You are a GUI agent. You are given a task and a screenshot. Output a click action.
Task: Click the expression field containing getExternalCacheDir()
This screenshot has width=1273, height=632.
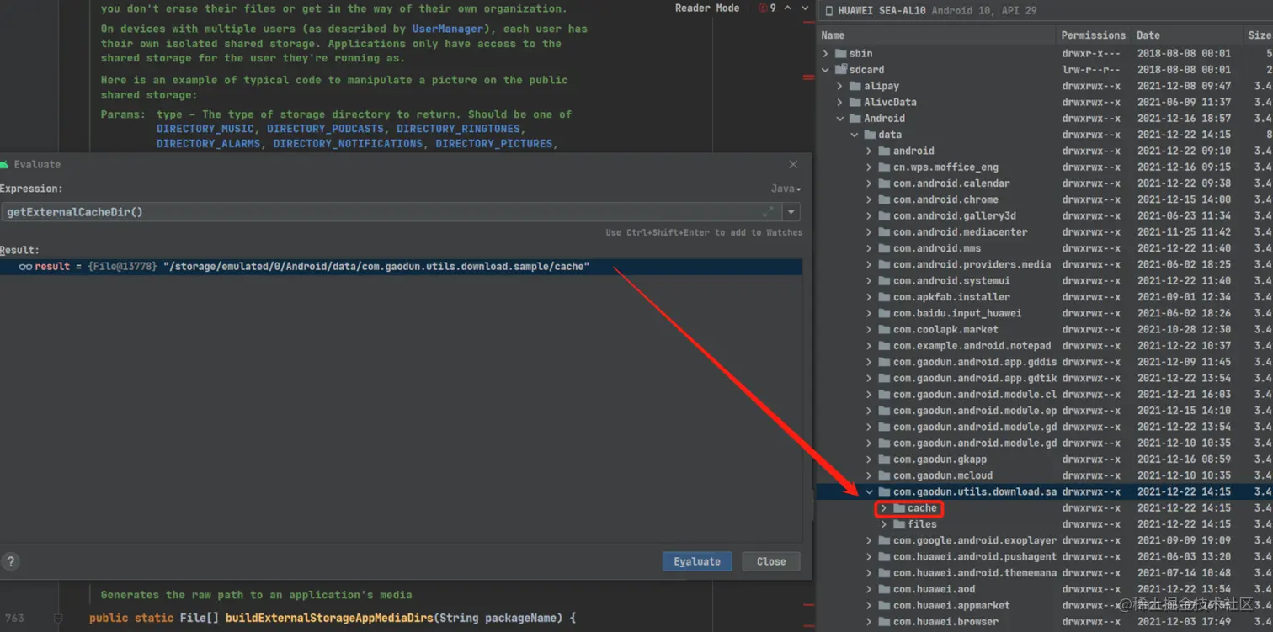[391, 212]
